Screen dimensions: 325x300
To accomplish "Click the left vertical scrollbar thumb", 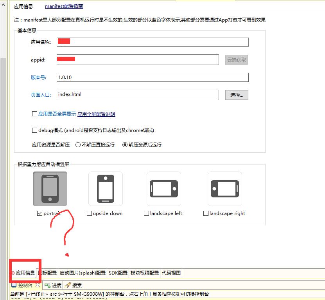I will [x=3, y=179].
